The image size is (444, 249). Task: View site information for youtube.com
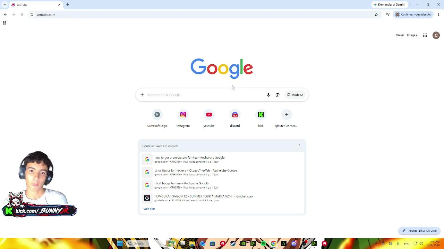[x=32, y=15]
